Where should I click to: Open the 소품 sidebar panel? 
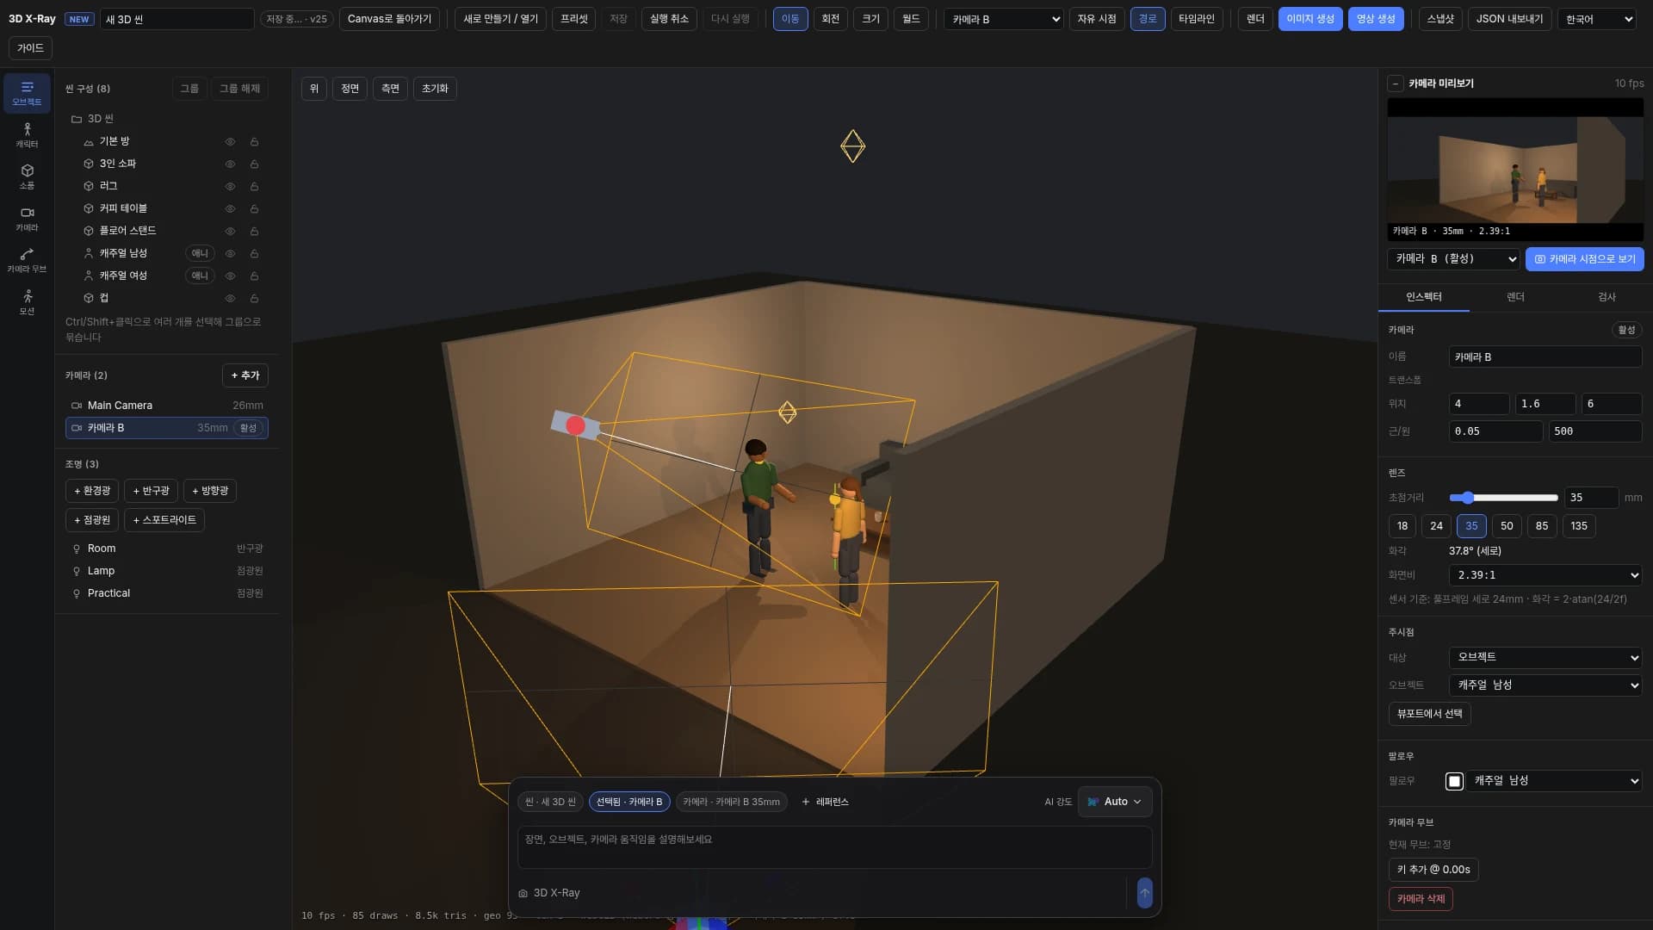click(27, 177)
